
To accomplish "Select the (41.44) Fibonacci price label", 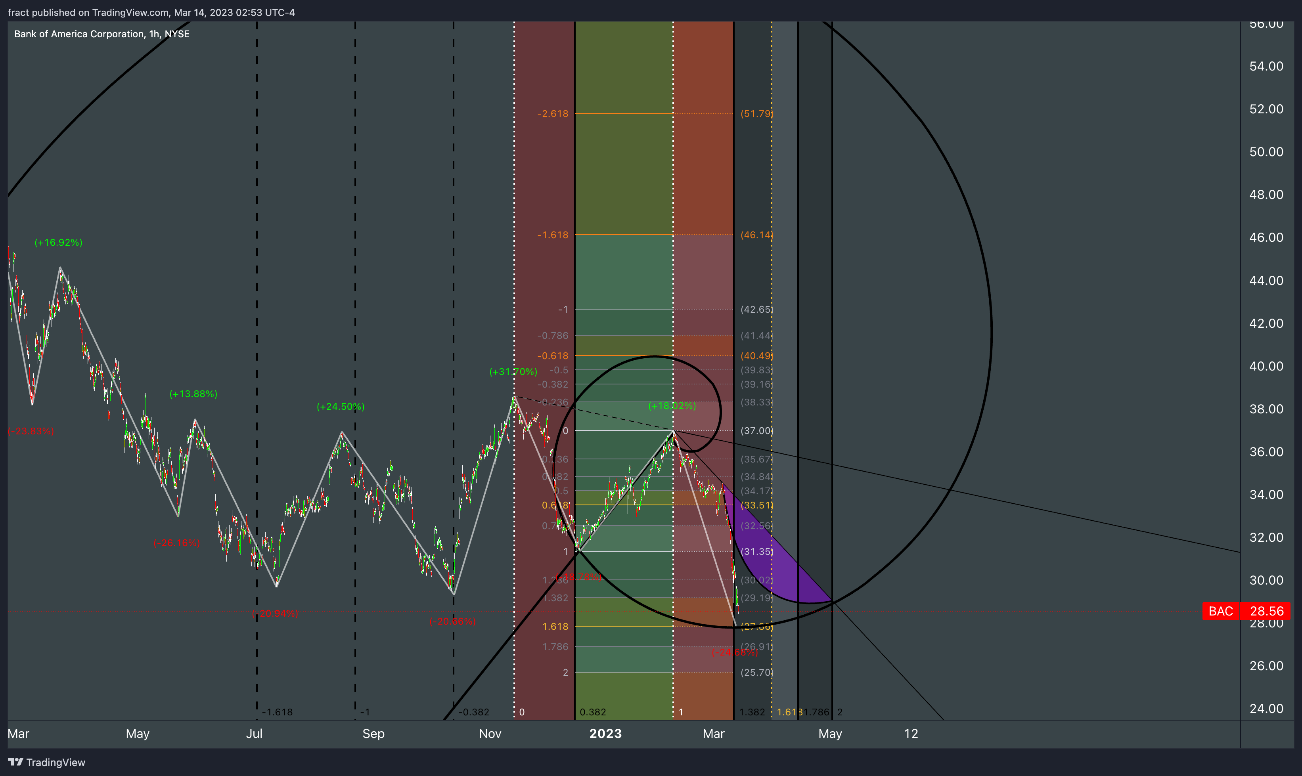I will tap(756, 335).
